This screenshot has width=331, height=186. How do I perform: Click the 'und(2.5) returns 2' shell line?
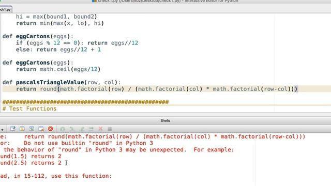(x=31, y=163)
